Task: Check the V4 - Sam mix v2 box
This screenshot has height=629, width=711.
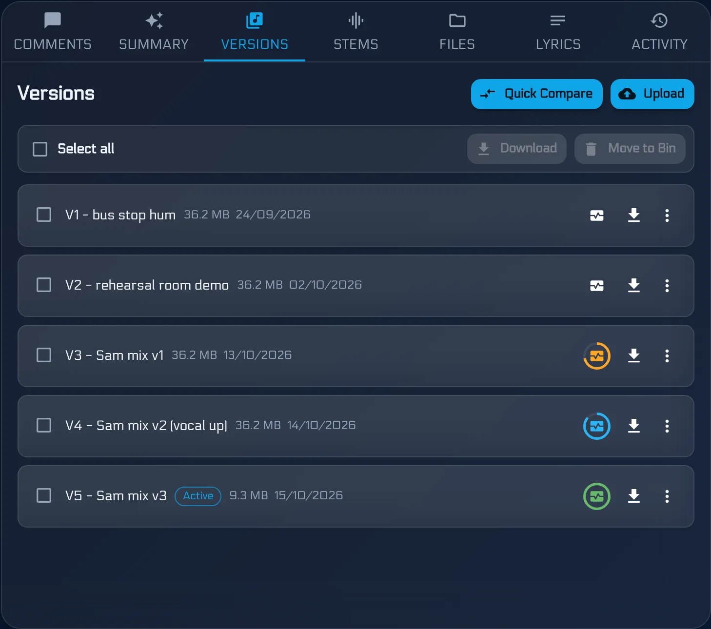Action: [x=44, y=425]
